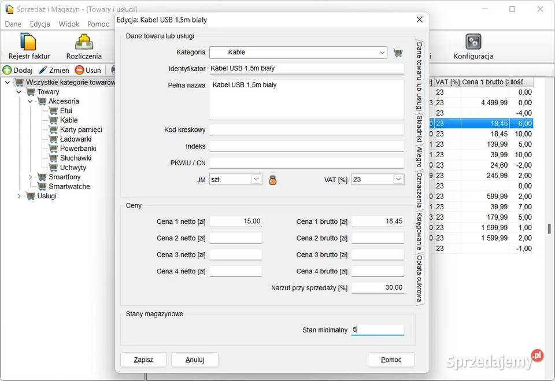Open the VAT [%] dropdown
Image resolution: width=555 pixels, height=381 pixels.
coord(398,180)
